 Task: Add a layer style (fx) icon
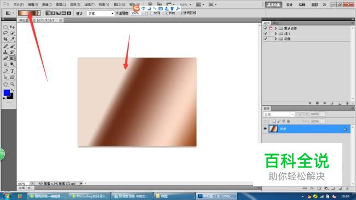point(312,188)
